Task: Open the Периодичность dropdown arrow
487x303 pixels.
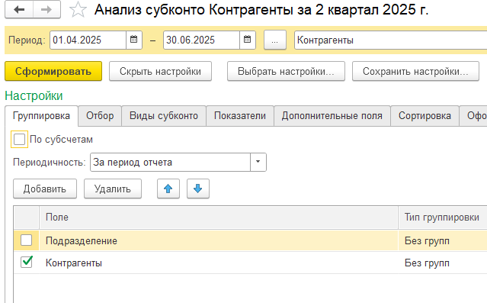Action: point(258,162)
